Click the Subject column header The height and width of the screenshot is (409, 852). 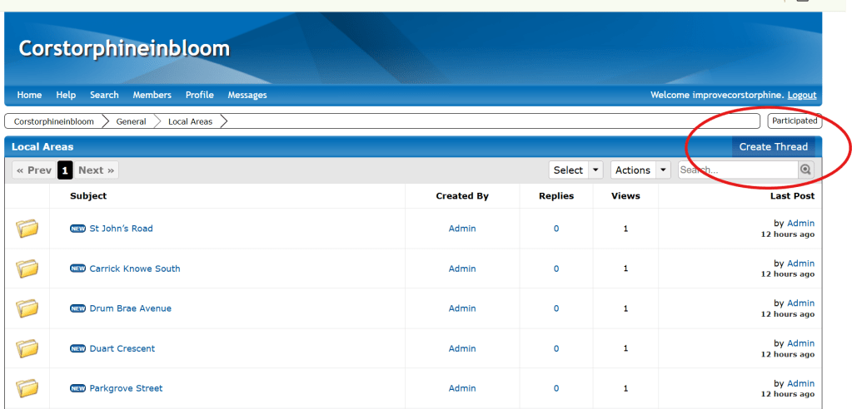pyautogui.click(x=88, y=196)
